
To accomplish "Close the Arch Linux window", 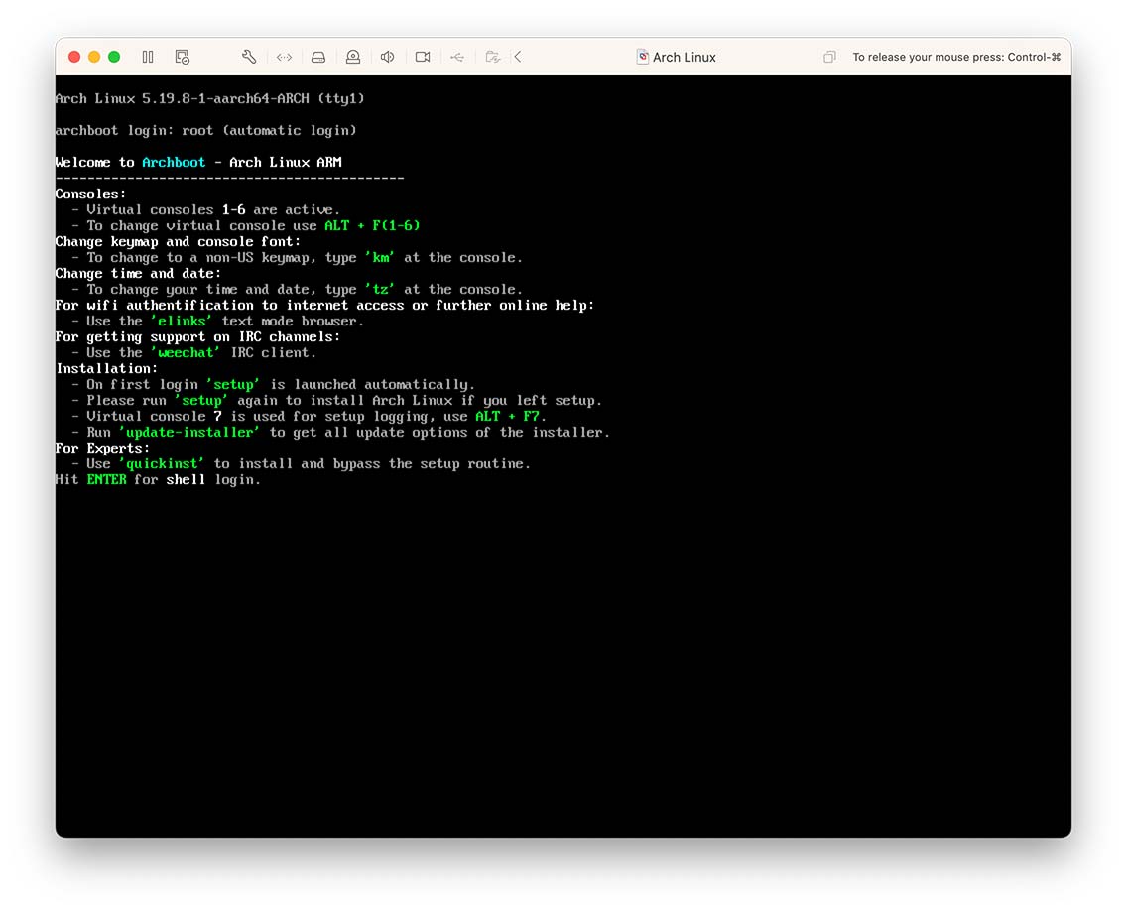I will (74, 57).
